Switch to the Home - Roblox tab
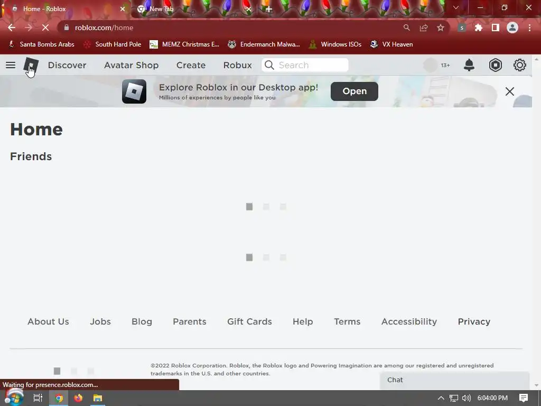This screenshot has width=541, height=406. (66, 9)
